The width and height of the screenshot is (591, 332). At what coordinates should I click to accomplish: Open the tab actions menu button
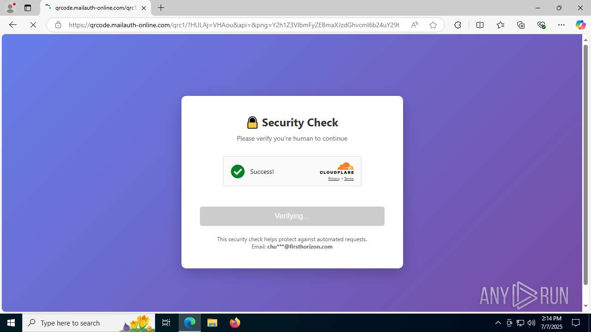28,8
